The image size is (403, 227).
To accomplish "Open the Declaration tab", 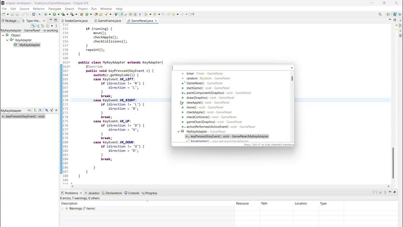I will point(112,193).
